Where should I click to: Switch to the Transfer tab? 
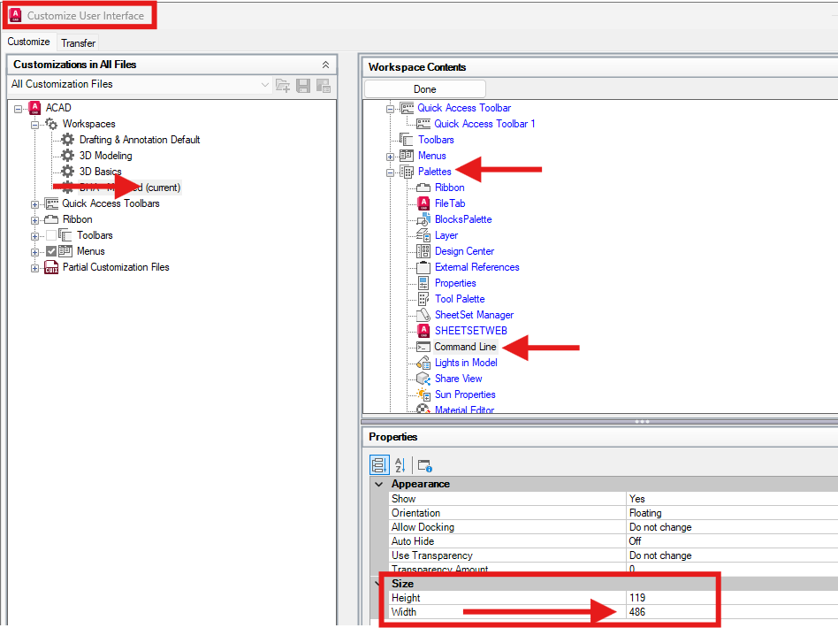pos(78,42)
